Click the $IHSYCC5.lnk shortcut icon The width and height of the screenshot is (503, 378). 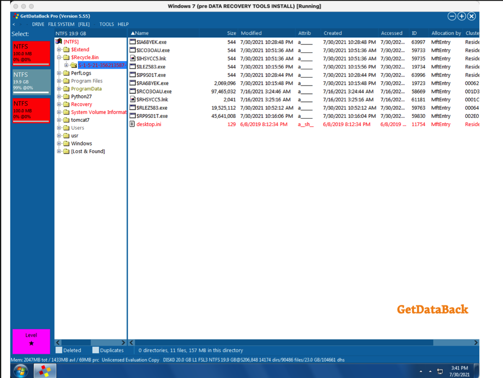click(x=133, y=59)
